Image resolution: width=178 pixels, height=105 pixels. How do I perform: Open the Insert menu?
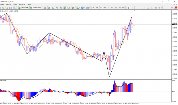point(2,5)
